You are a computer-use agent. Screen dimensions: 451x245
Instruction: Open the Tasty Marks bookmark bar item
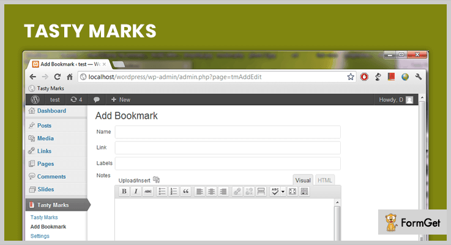click(47, 88)
